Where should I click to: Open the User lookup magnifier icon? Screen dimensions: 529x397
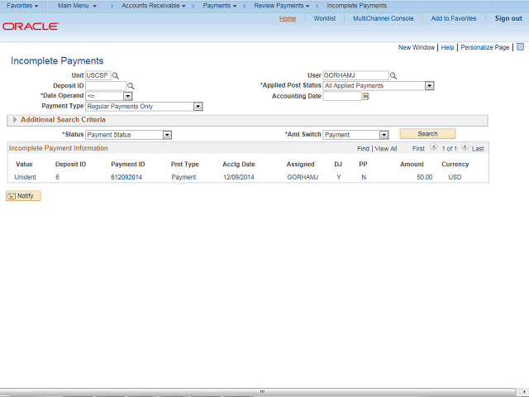[x=393, y=75]
